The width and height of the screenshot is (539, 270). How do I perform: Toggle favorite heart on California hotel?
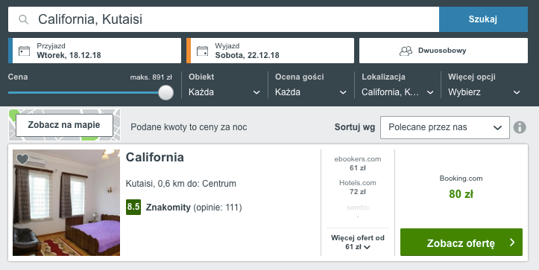point(22,159)
